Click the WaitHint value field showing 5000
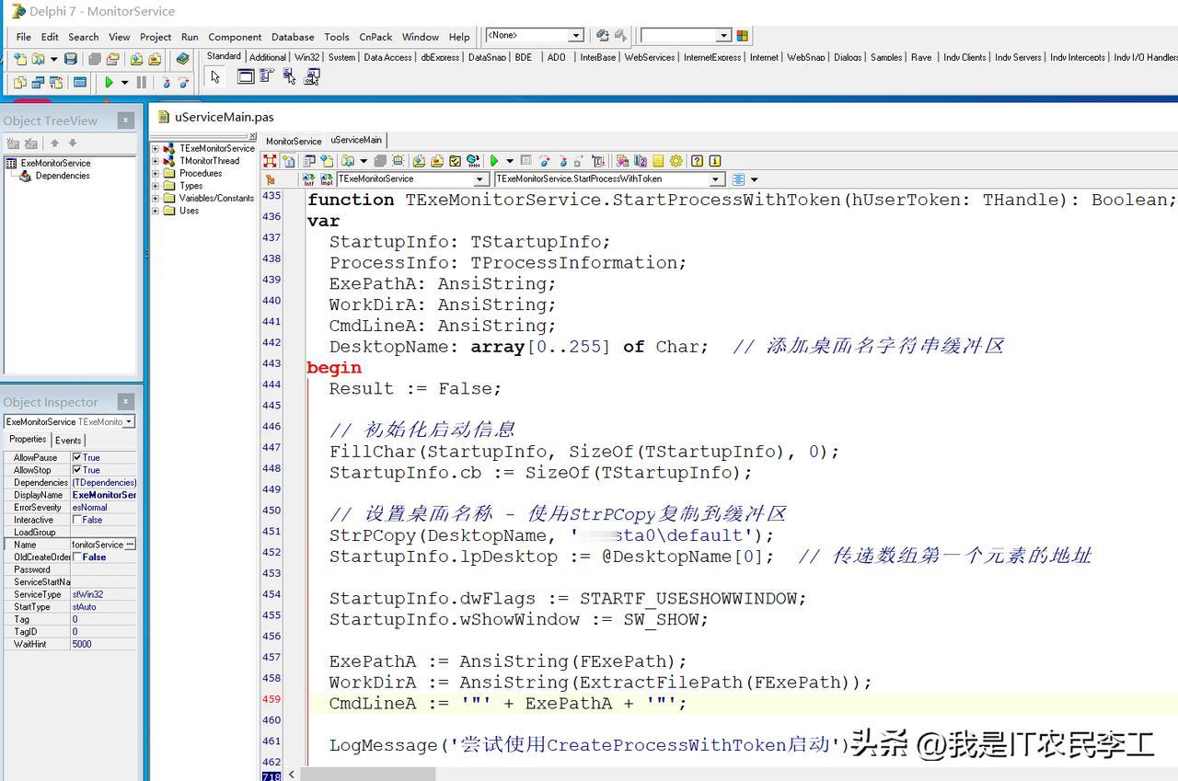1178x781 pixels. (103, 644)
